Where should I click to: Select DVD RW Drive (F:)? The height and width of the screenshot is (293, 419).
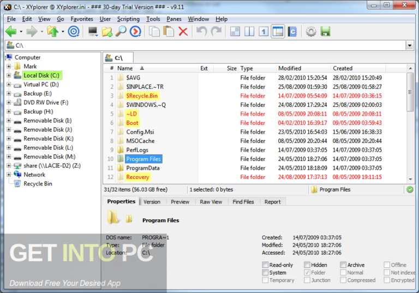coord(46,103)
